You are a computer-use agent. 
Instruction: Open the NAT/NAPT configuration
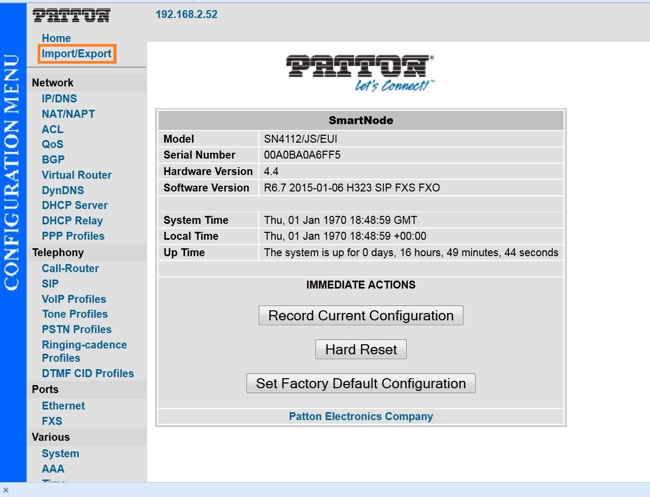coord(68,114)
